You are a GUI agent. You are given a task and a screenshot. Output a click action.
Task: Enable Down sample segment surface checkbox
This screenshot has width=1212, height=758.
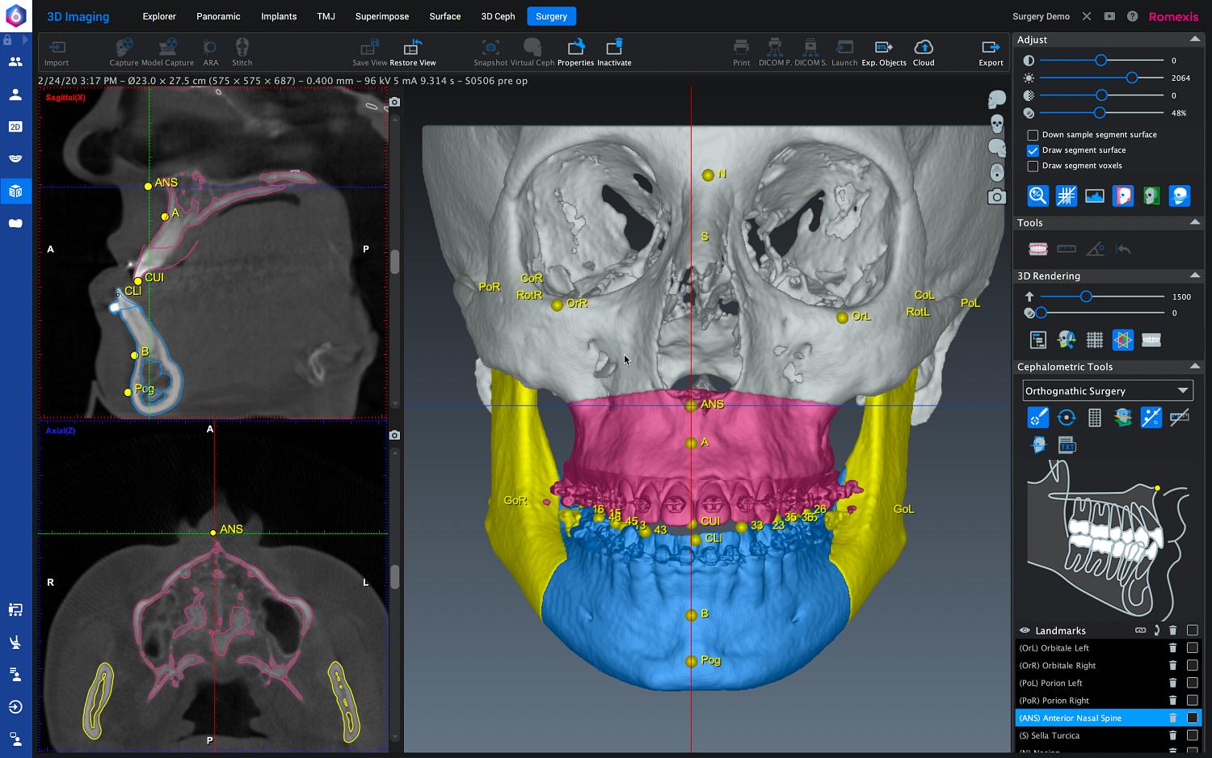[x=1033, y=135]
